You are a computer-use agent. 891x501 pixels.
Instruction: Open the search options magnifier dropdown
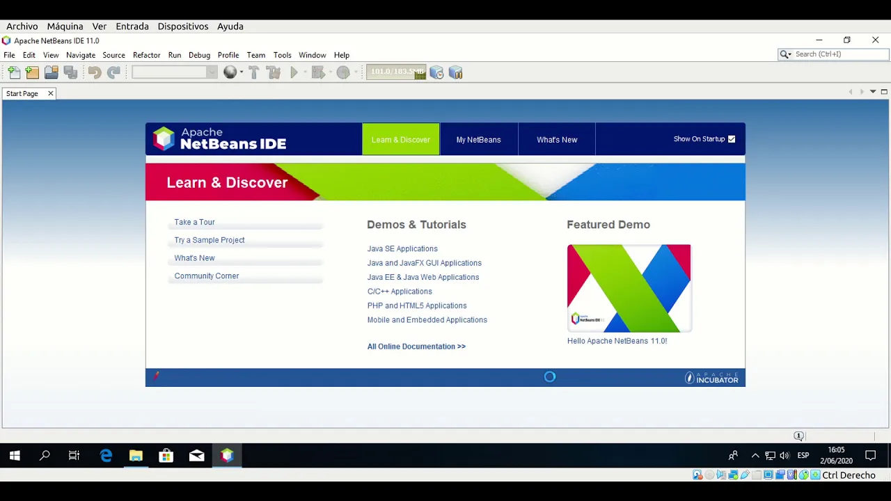[786, 54]
